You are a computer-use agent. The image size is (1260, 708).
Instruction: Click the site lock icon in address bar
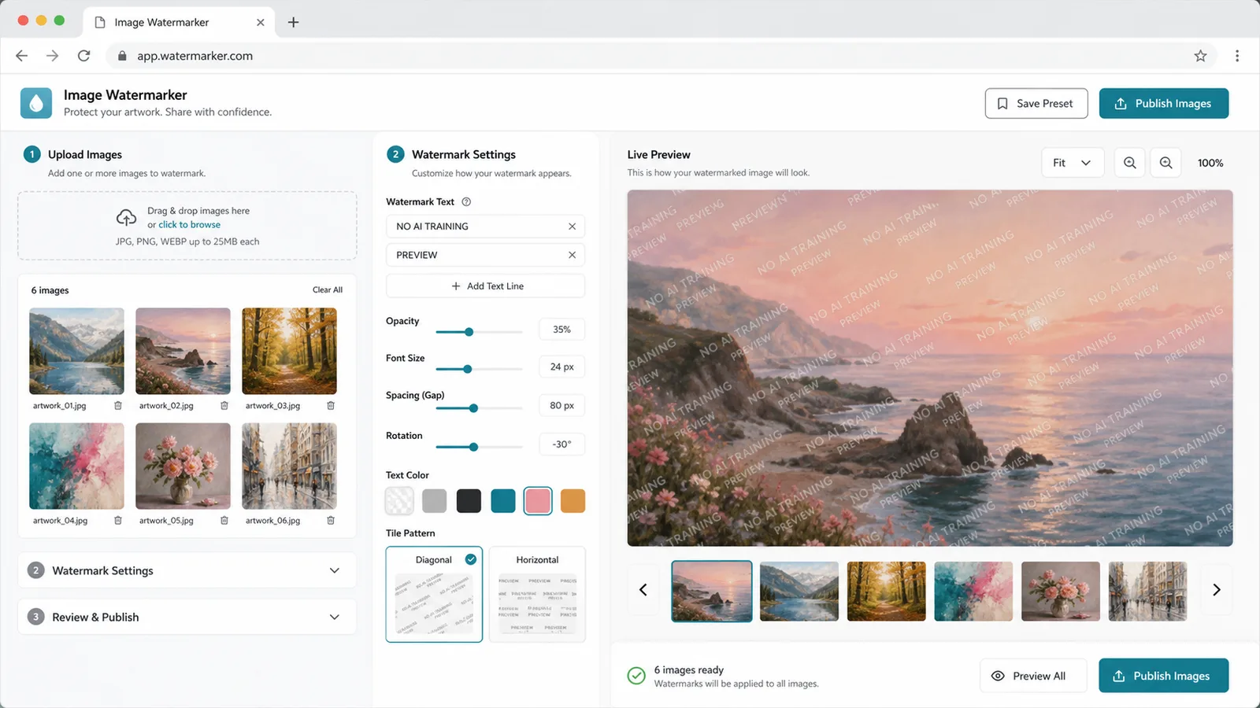(x=122, y=56)
